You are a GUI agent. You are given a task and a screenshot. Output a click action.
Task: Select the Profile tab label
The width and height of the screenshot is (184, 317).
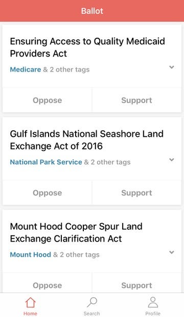(x=153, y=313)
